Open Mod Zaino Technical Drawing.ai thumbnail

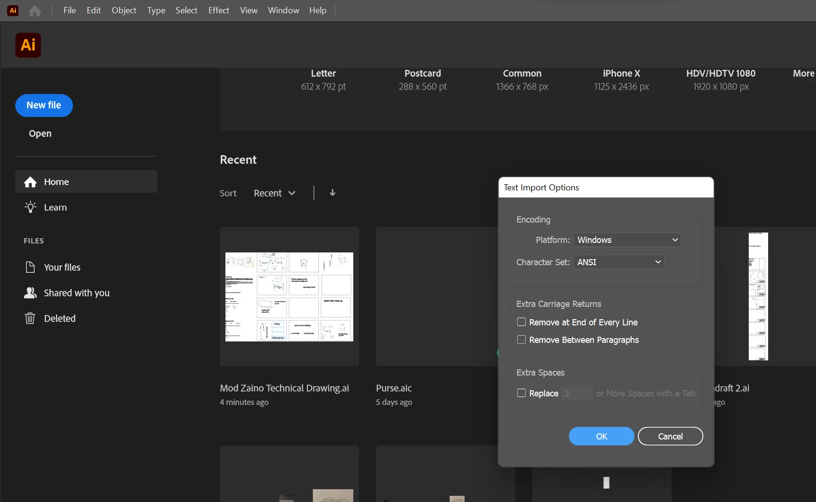pos(289,296)
